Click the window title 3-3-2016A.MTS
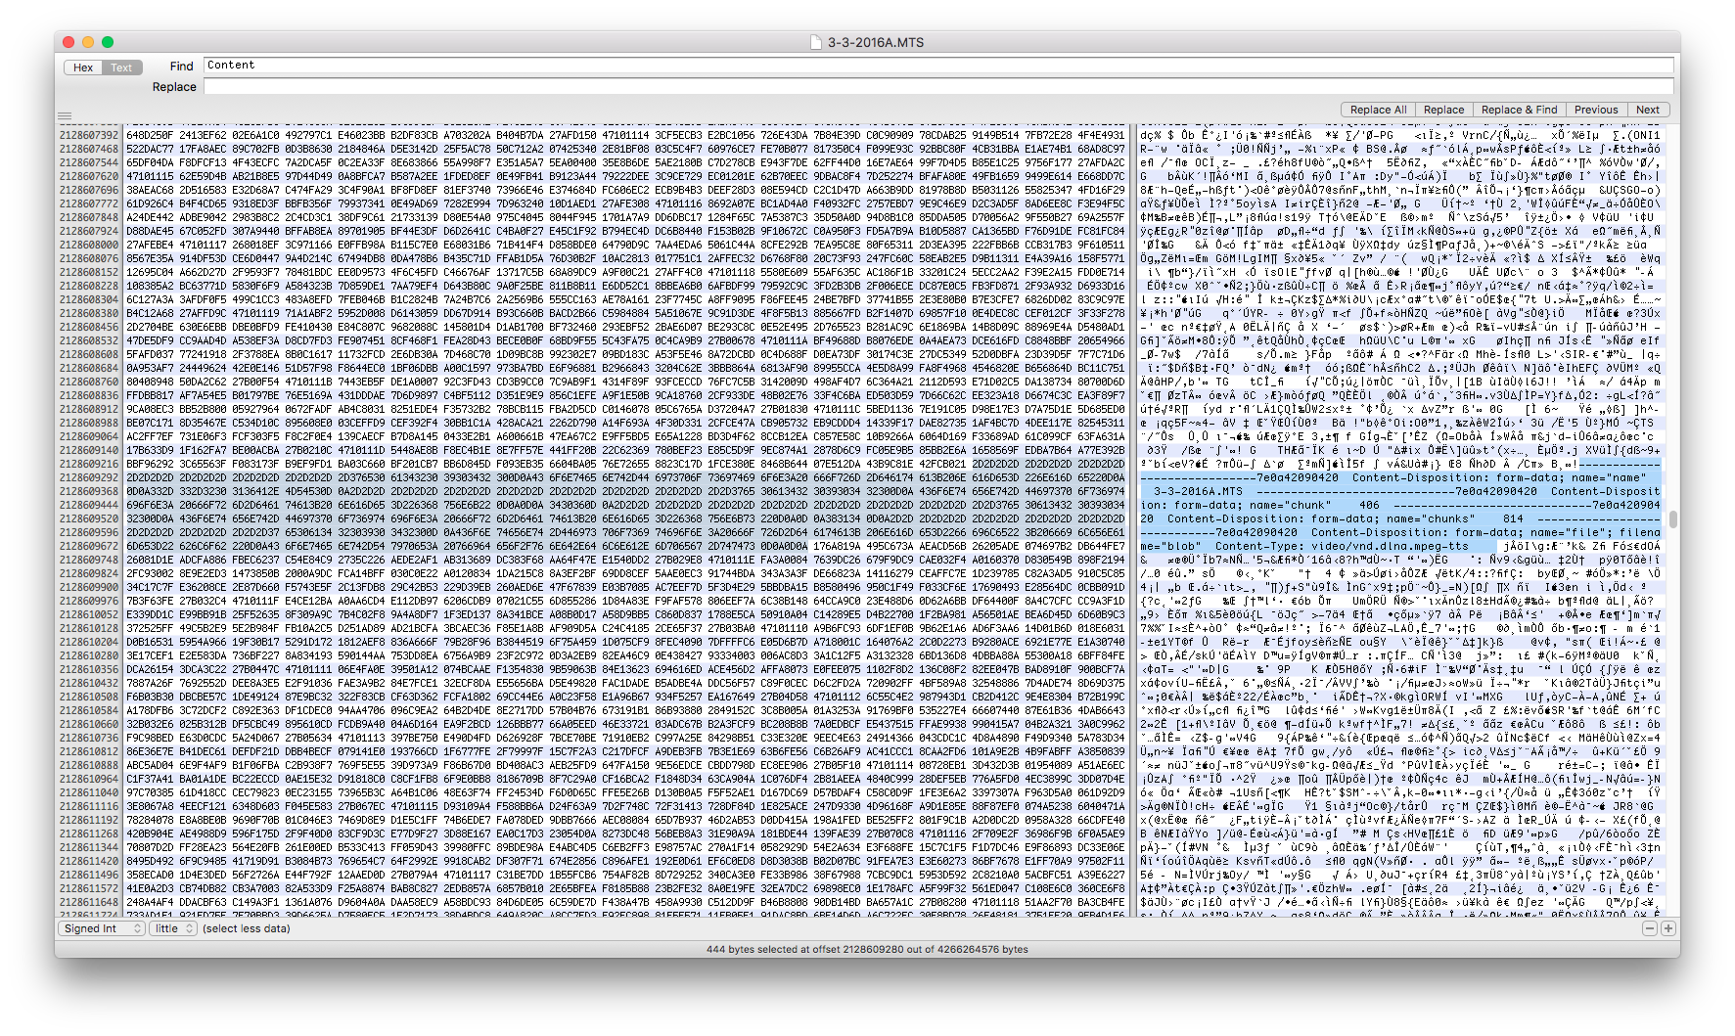Viewport: 1735px width, 1036px height. click(x=876, y=42)
